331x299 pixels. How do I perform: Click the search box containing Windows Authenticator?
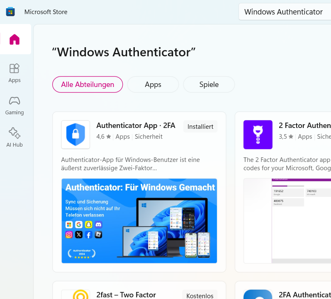[284, 12]
